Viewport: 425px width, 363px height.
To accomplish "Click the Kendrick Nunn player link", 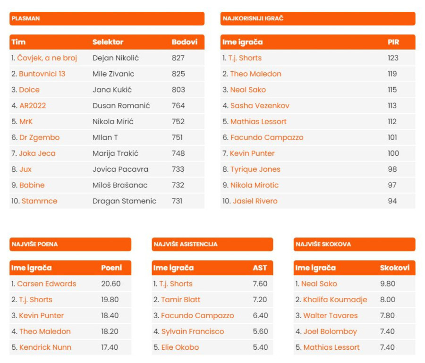I will pyautogui.click(x=45, y=347).
